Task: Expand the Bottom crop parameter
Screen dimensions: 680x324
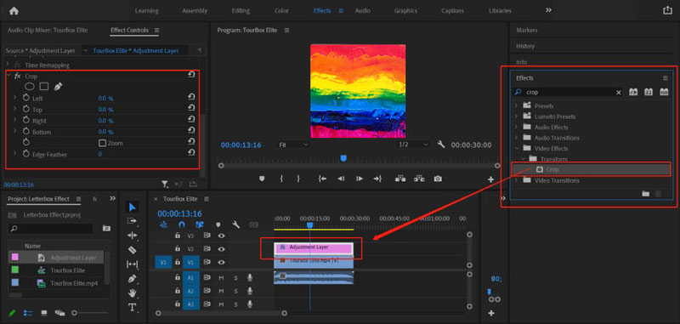Action: click(x=15, y=132)
